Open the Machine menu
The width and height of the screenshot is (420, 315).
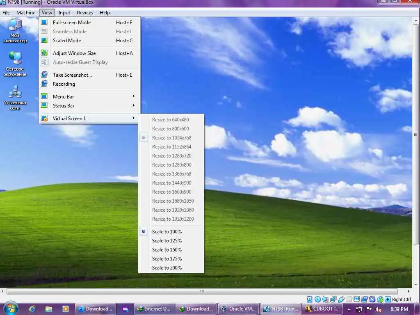pos(26,13)
